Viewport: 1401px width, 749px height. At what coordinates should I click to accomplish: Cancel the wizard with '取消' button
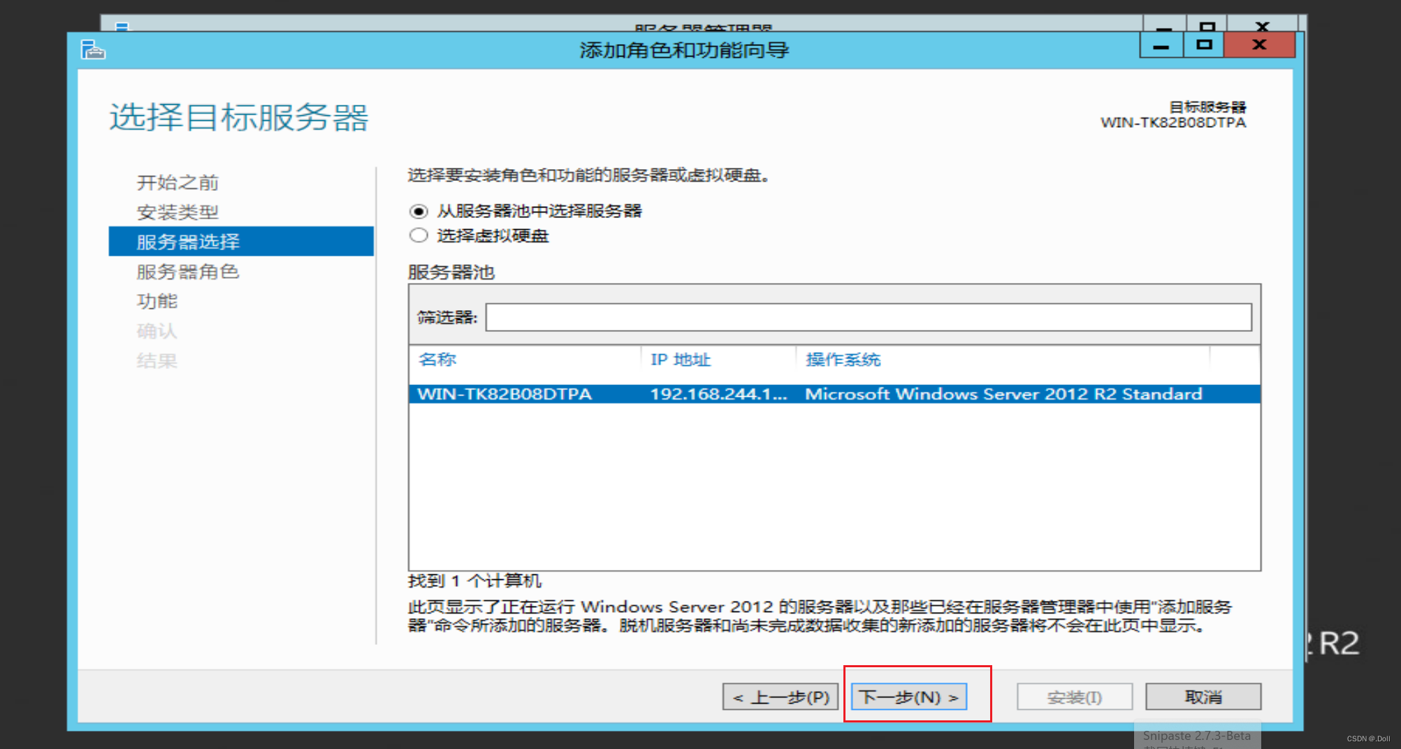click(x=1203, y=697)
